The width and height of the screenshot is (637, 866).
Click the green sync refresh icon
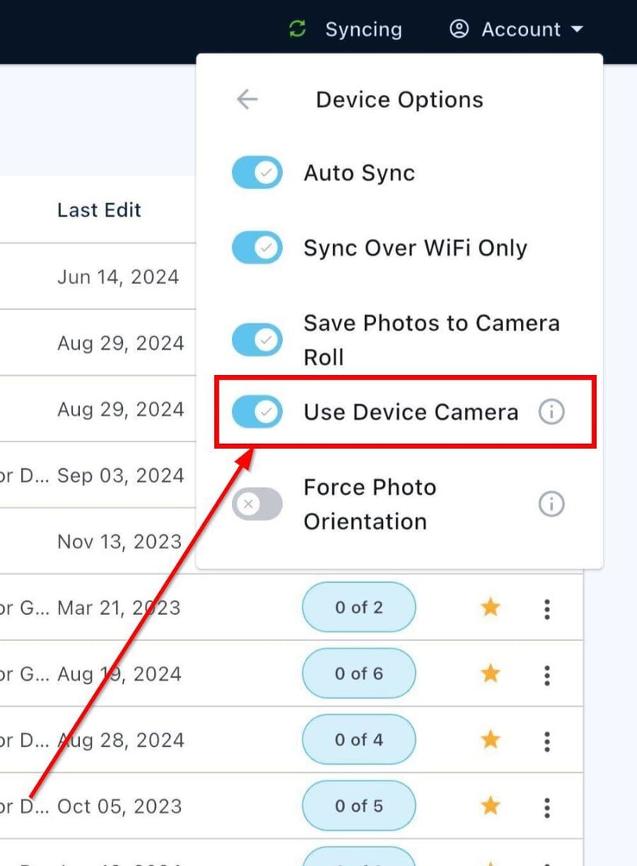(x=297, y=29)
